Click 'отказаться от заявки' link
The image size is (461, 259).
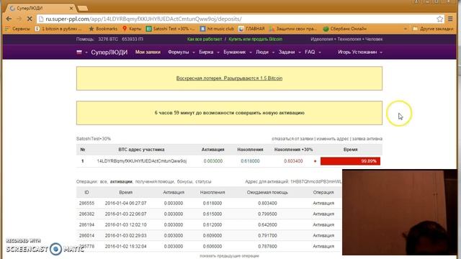tap(292, 139)
